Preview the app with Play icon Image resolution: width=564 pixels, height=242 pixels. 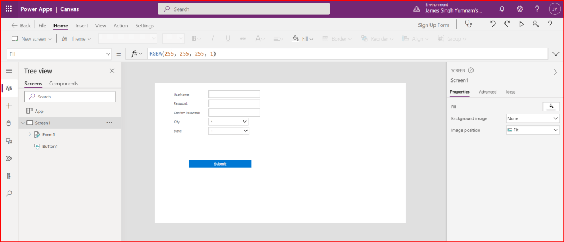click(x=521, y=25)
